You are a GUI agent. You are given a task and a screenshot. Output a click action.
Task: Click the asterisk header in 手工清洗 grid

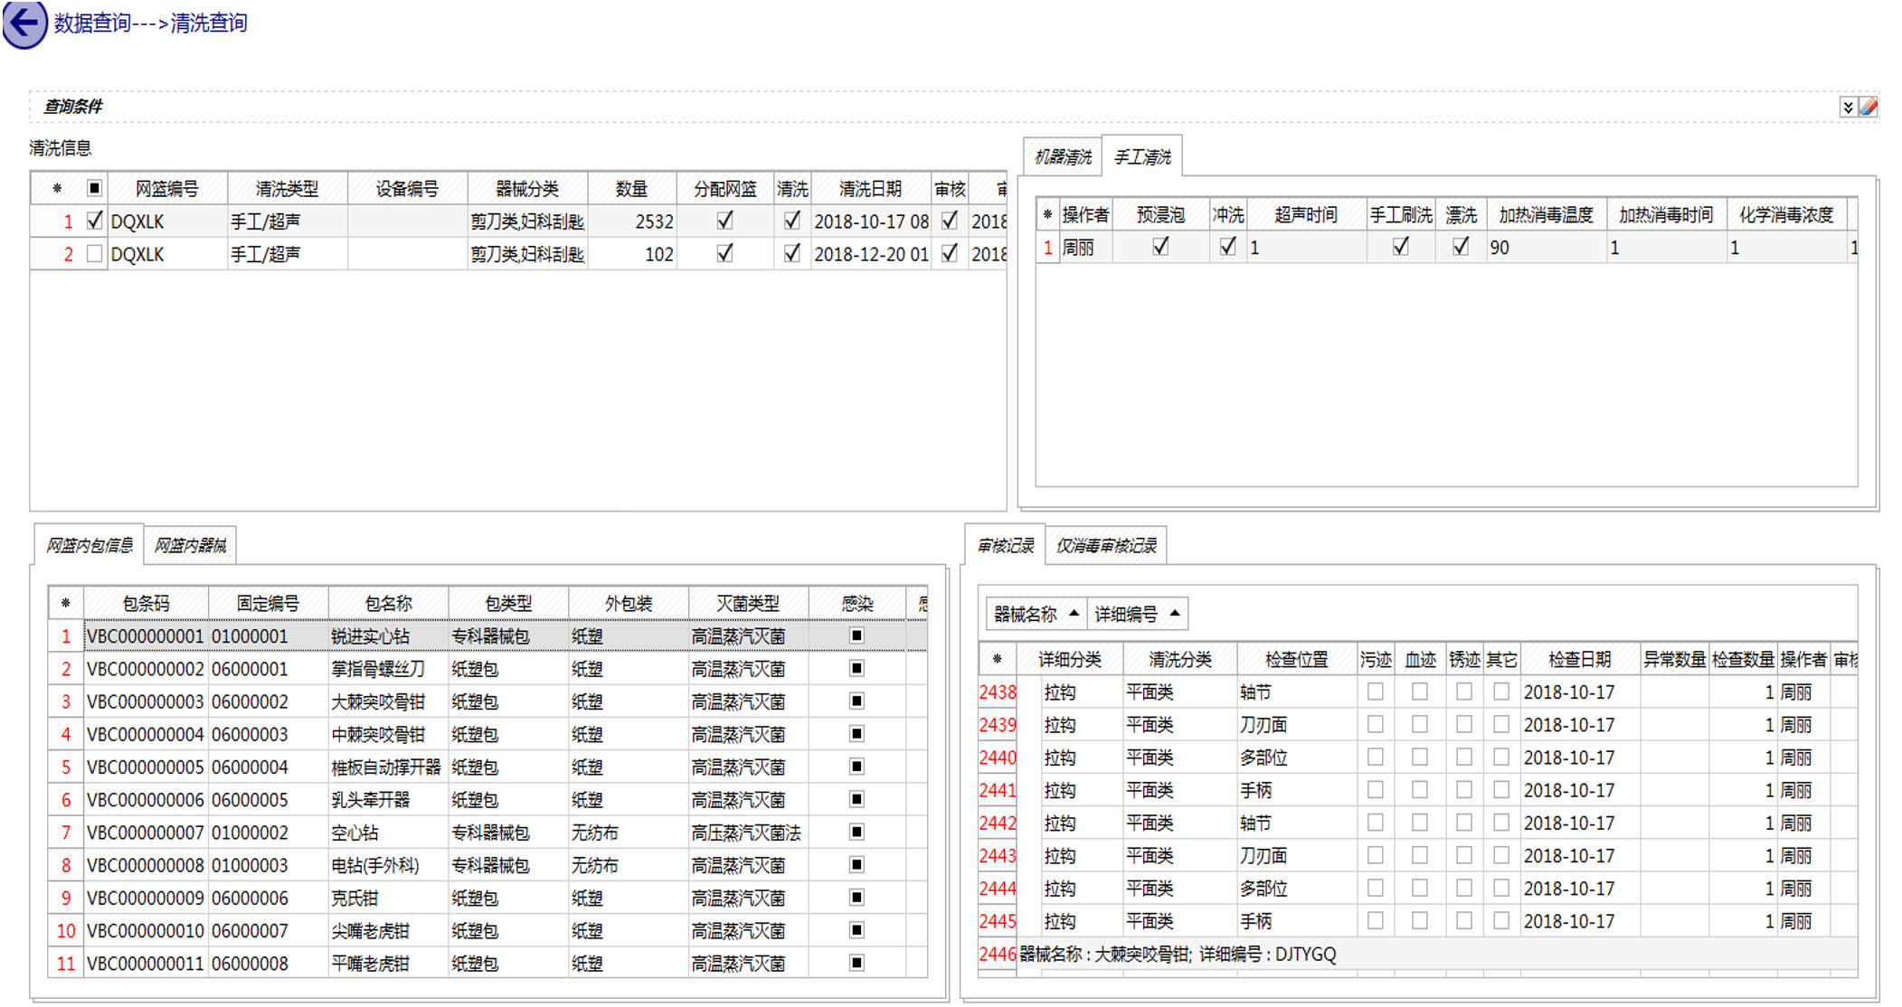1047,215
